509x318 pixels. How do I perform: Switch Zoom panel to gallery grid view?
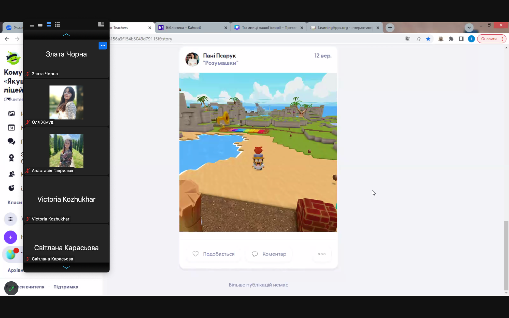(x=57, y=25)
